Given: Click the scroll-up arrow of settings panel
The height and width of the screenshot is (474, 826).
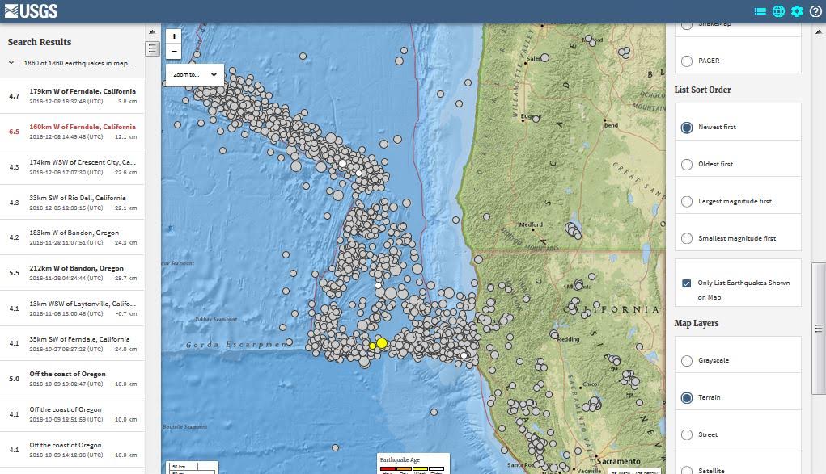Looking at the screenshot, I should pyautogui.click(x=819, y=31).
